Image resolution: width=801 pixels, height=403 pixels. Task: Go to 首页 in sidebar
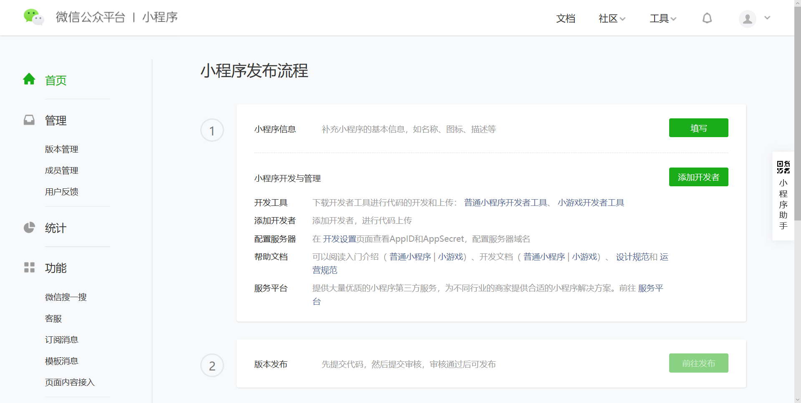pyautogui.click(x=55, y=80)
